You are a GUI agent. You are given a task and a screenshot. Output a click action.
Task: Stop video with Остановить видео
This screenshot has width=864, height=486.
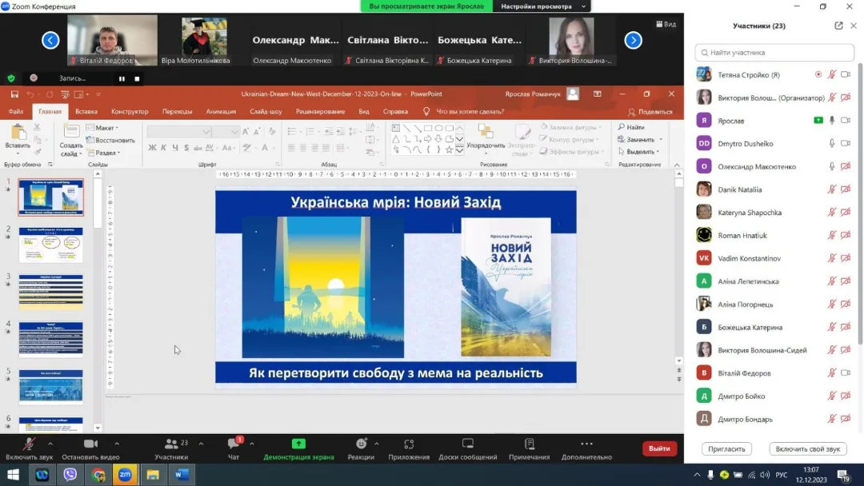(x=90, y=446)
